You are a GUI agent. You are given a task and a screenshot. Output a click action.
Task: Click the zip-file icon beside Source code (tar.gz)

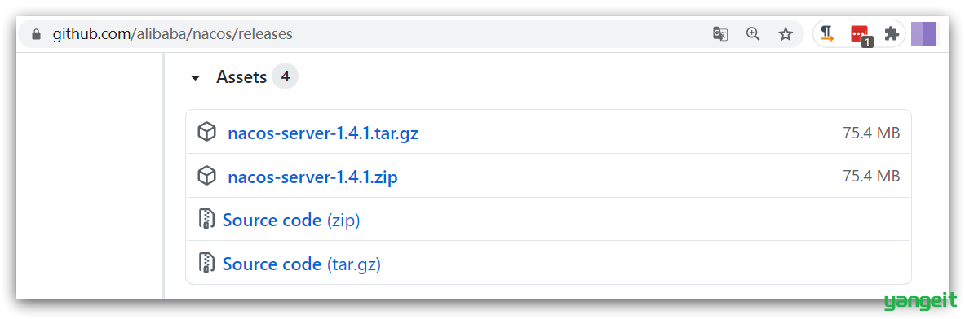tap(206, 263)
